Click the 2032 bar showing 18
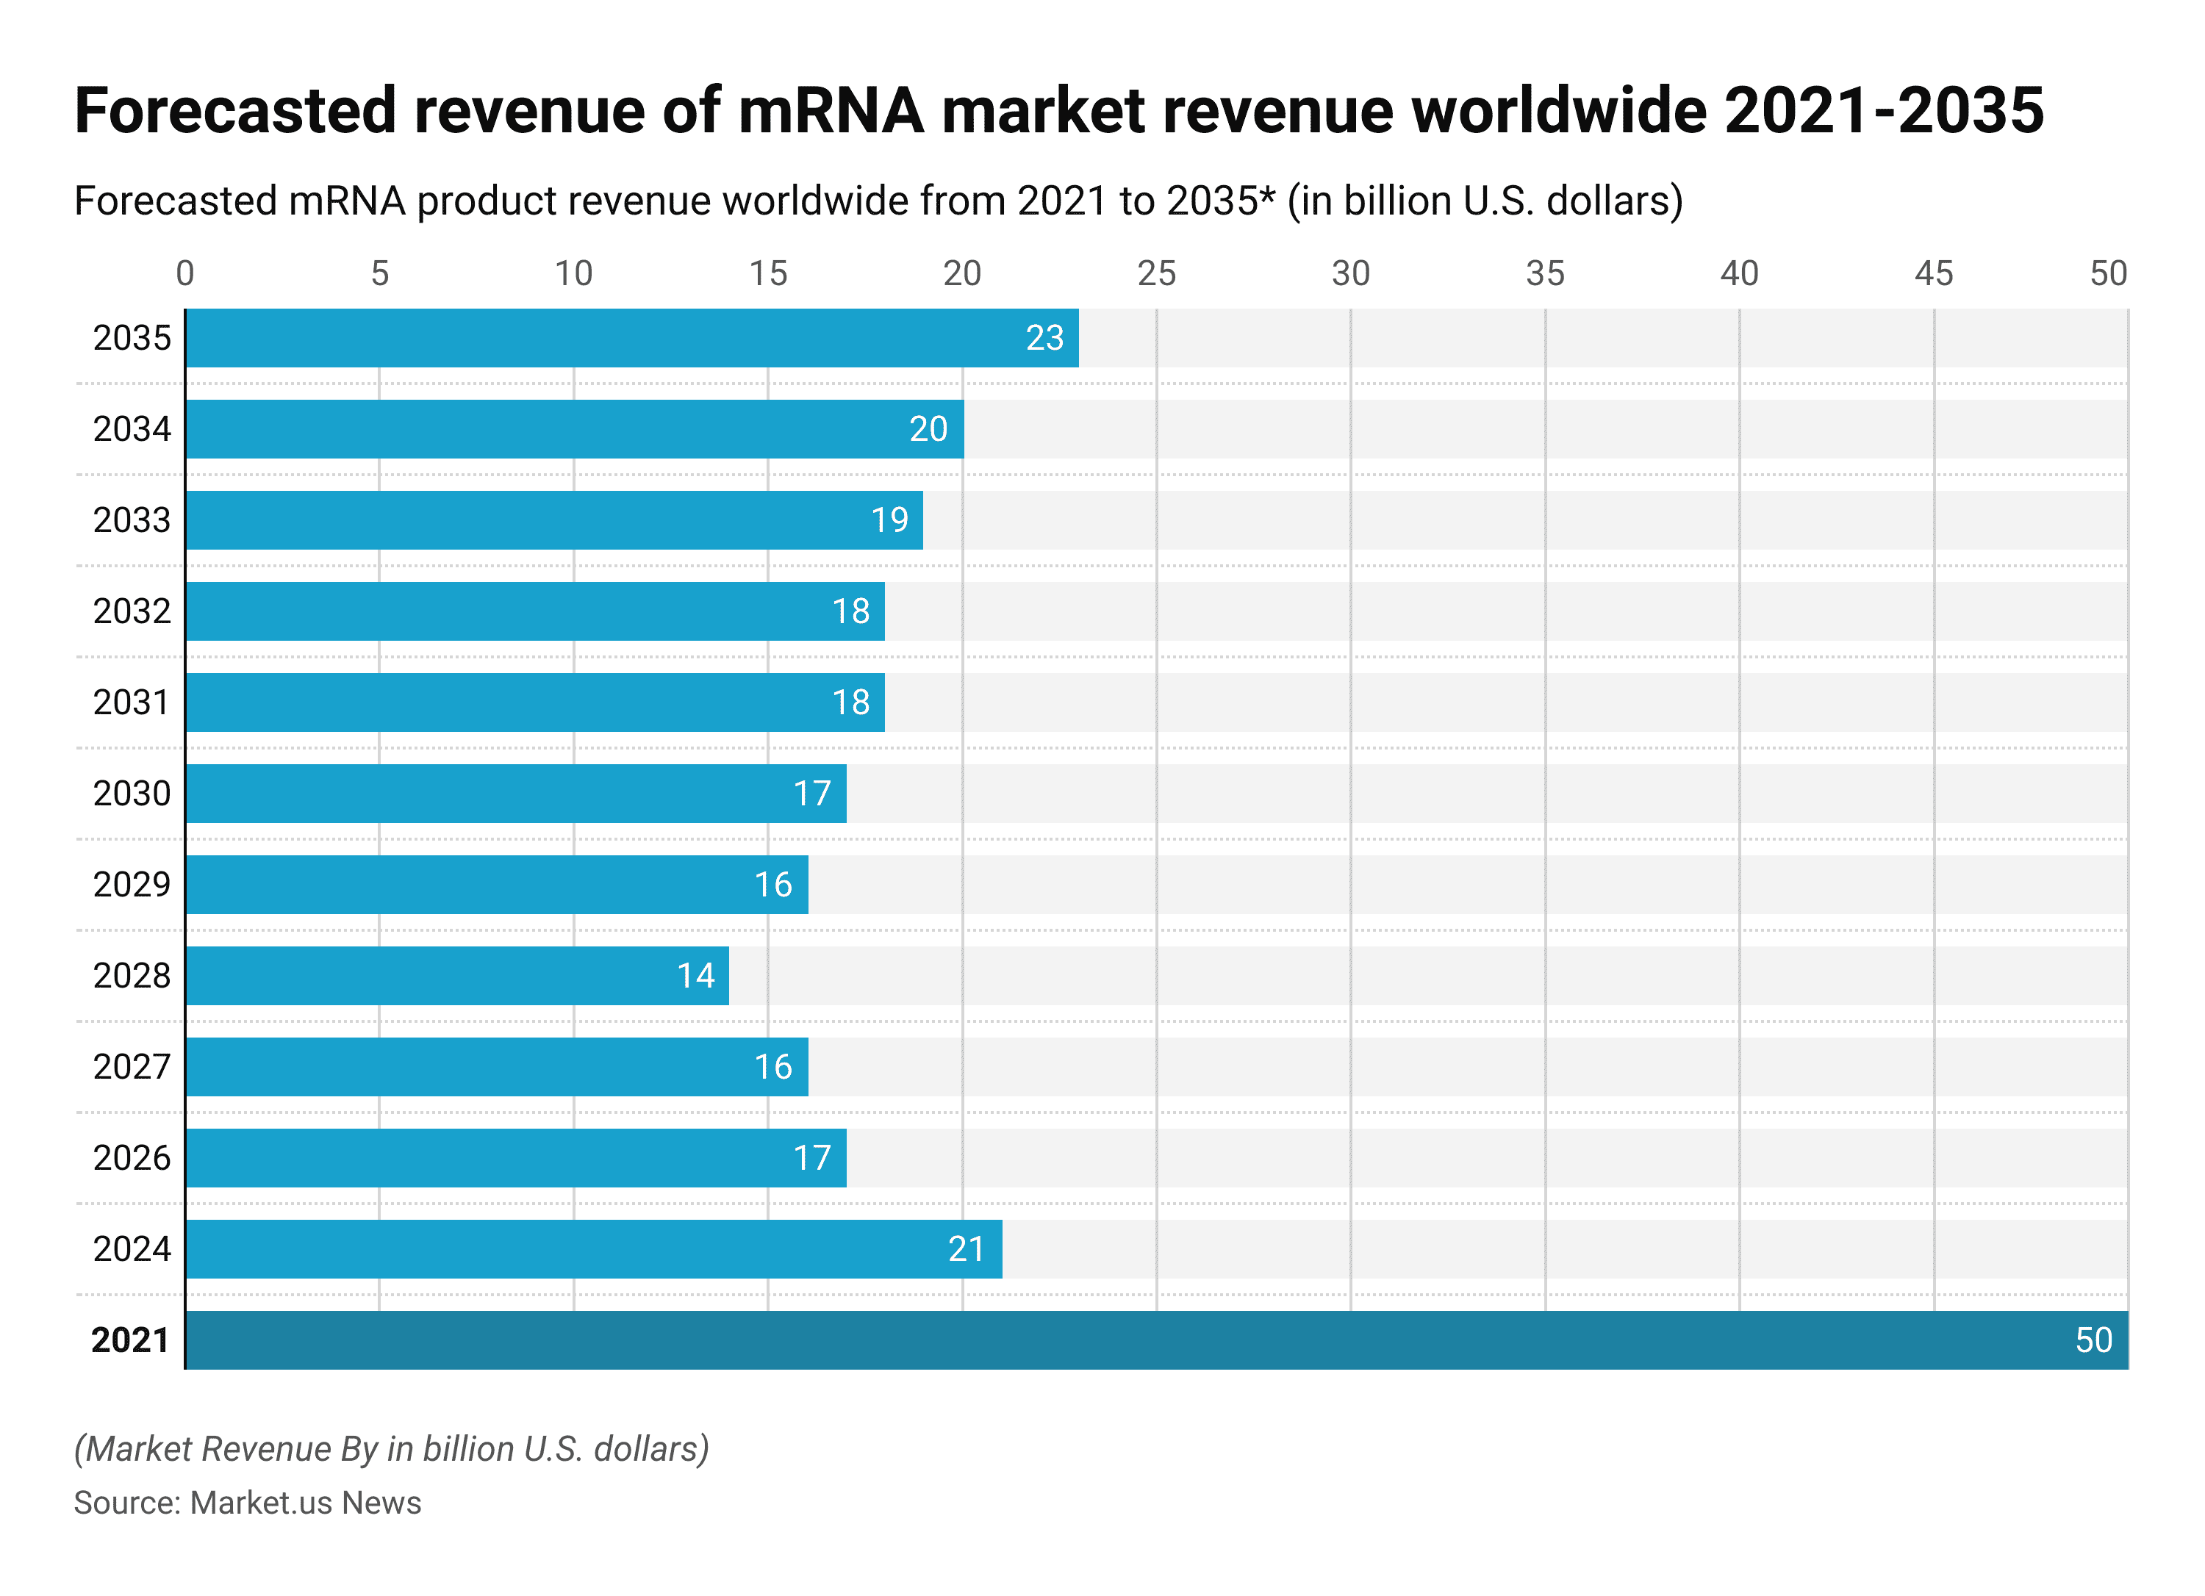This screenshot has width=2205, height=1596. click(x=535, y=611)
